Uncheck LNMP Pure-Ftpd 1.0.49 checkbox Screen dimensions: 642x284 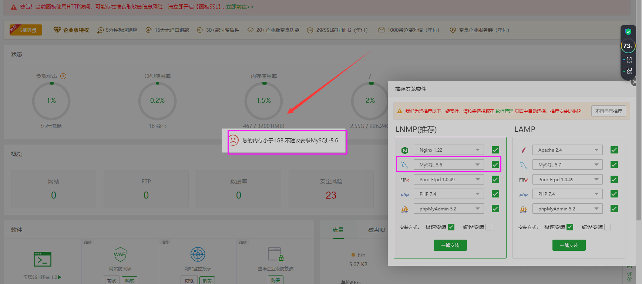495,179
